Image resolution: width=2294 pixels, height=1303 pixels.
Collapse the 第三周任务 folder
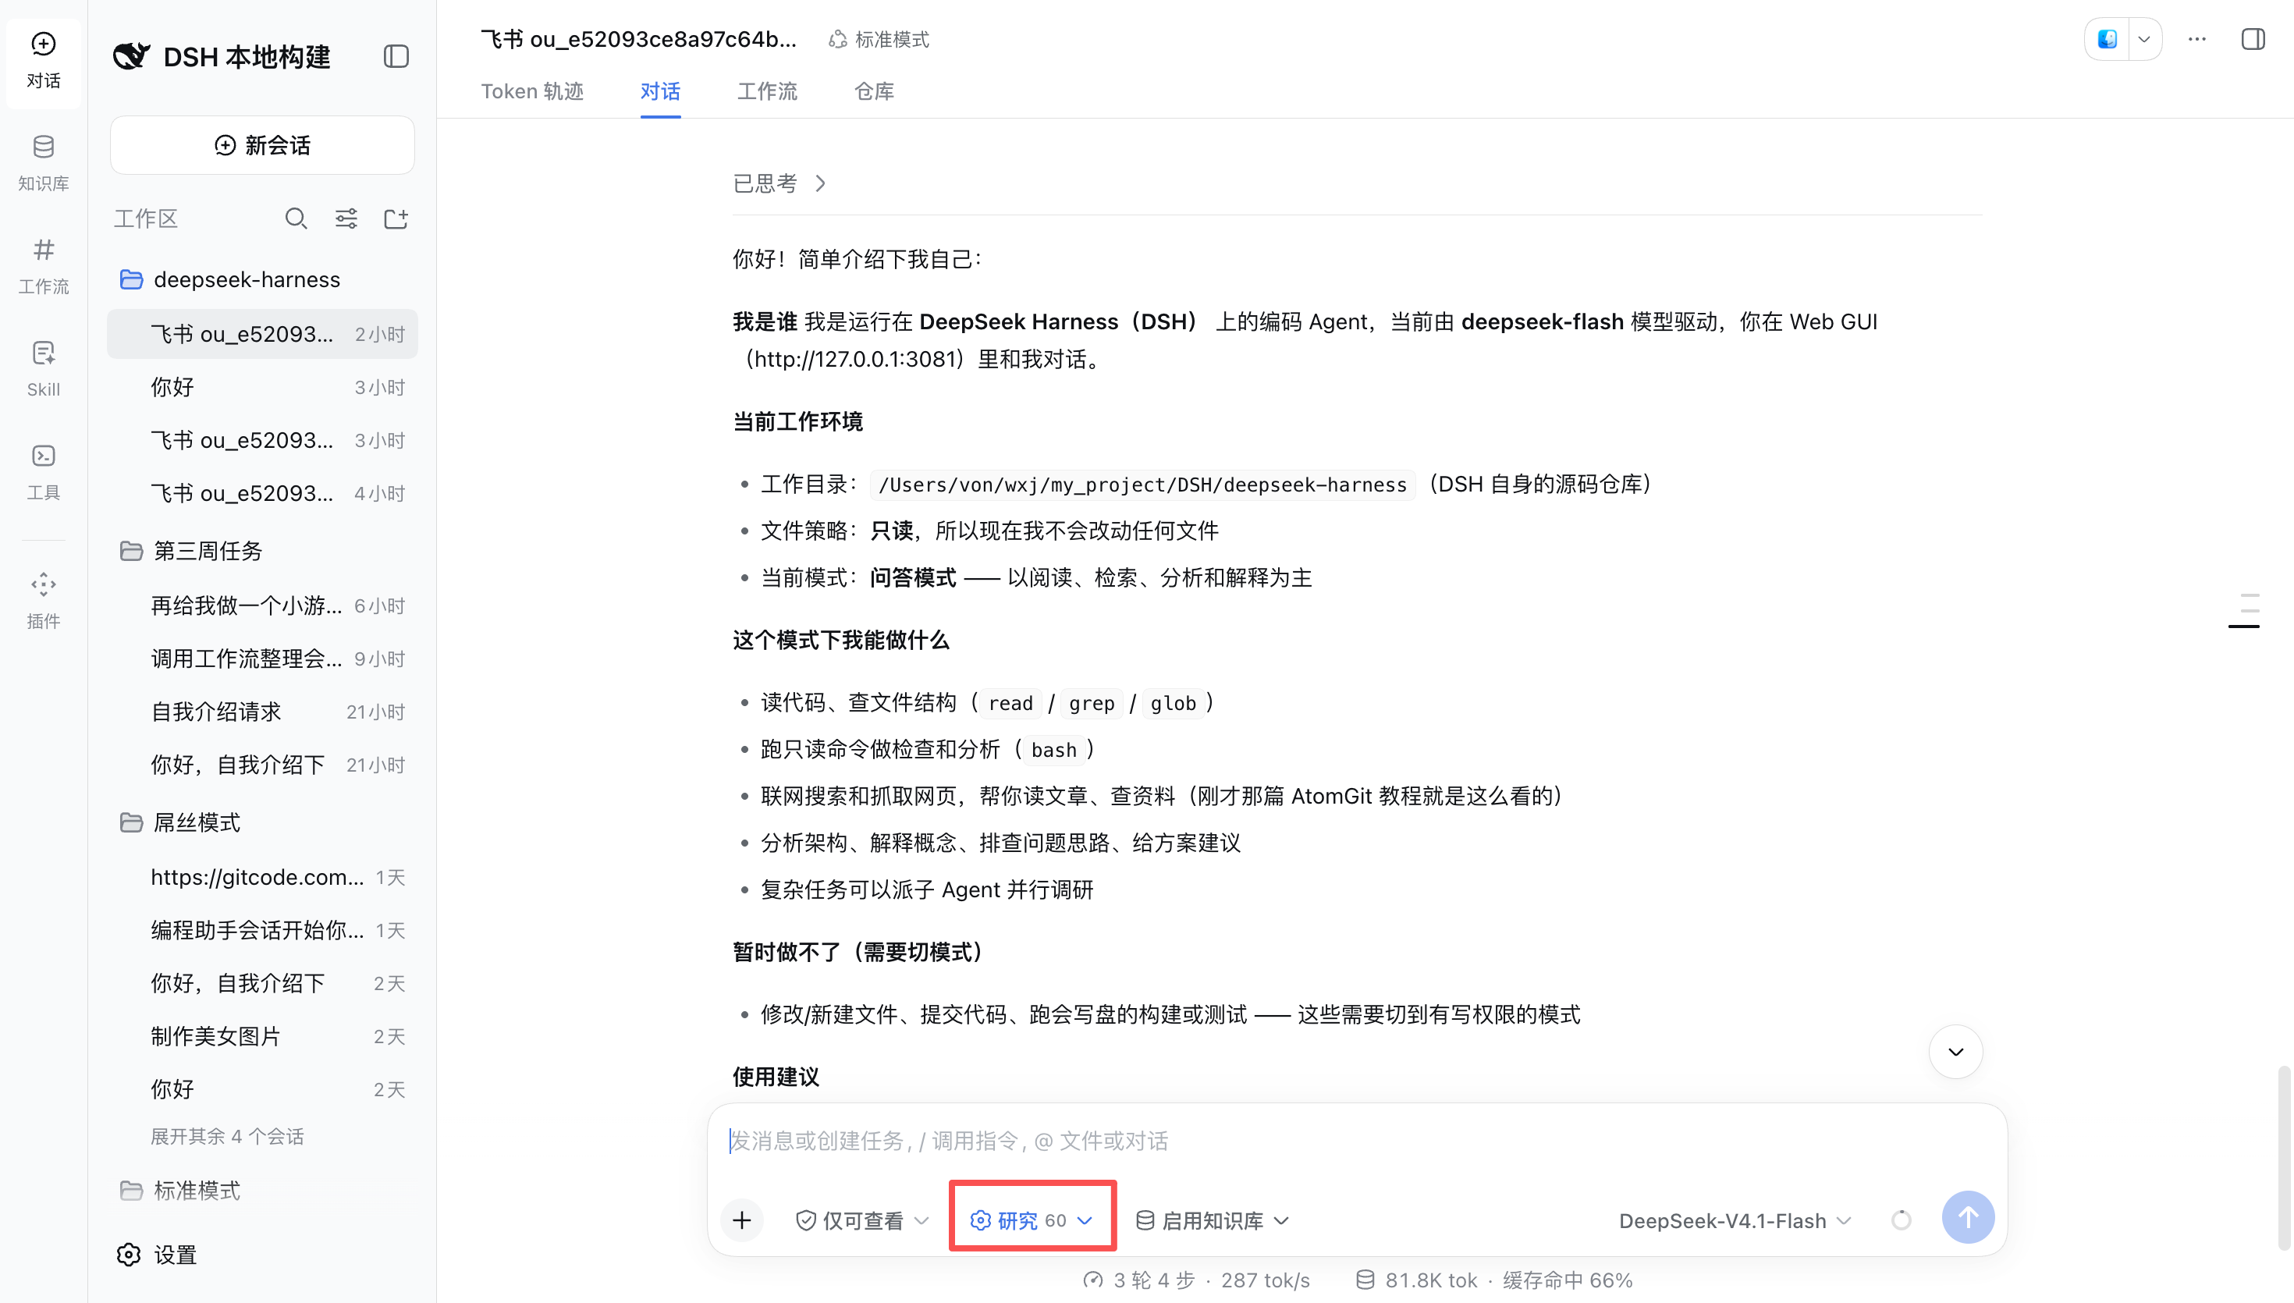[x=262, y=550]
